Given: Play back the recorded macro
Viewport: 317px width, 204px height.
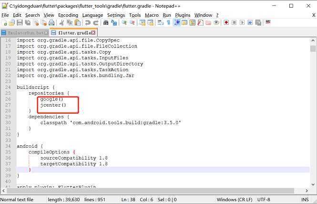Looking at the screenshot, I should click(x=242, y=22).
